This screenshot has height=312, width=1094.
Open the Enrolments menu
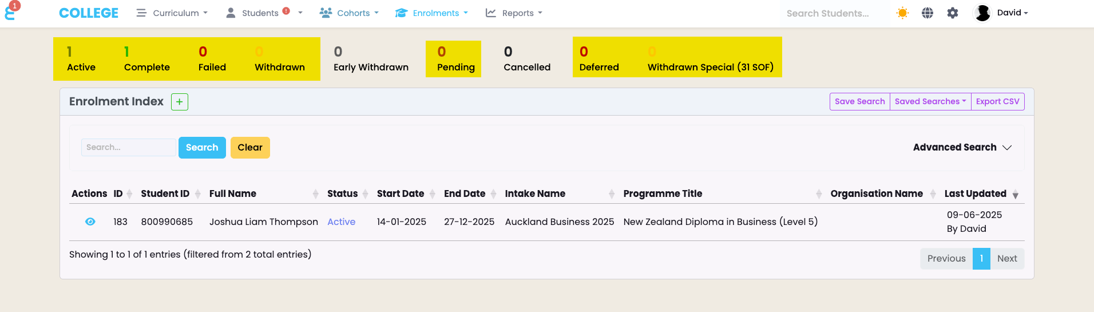click(x=431, y=13)
